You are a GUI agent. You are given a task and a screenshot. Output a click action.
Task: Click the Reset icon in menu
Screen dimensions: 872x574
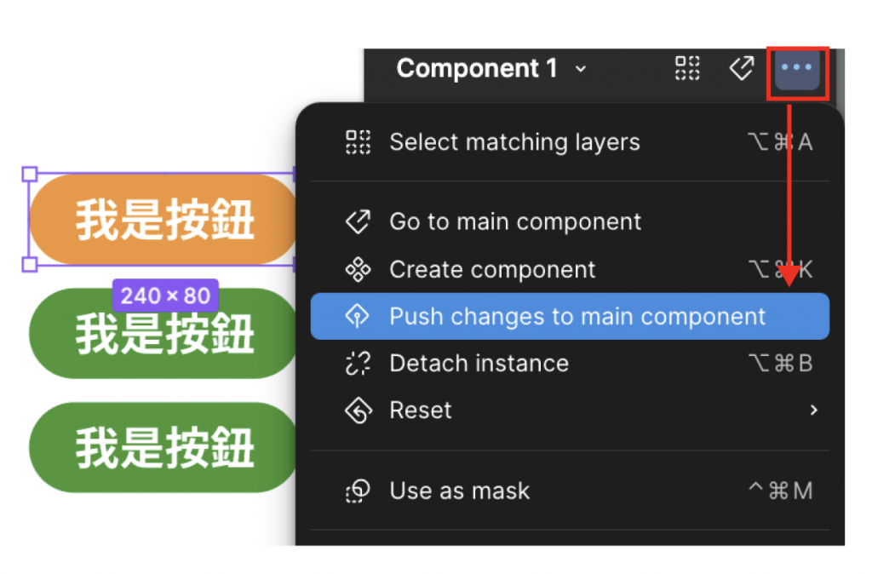(358, 410)
